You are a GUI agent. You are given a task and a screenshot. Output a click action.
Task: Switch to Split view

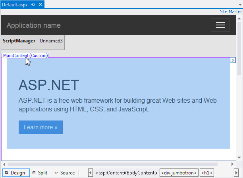pos(40,173)
